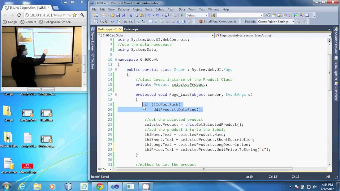340x191 pixels.
Task: Open the Tools menu
Action: [x=192, y=9]
